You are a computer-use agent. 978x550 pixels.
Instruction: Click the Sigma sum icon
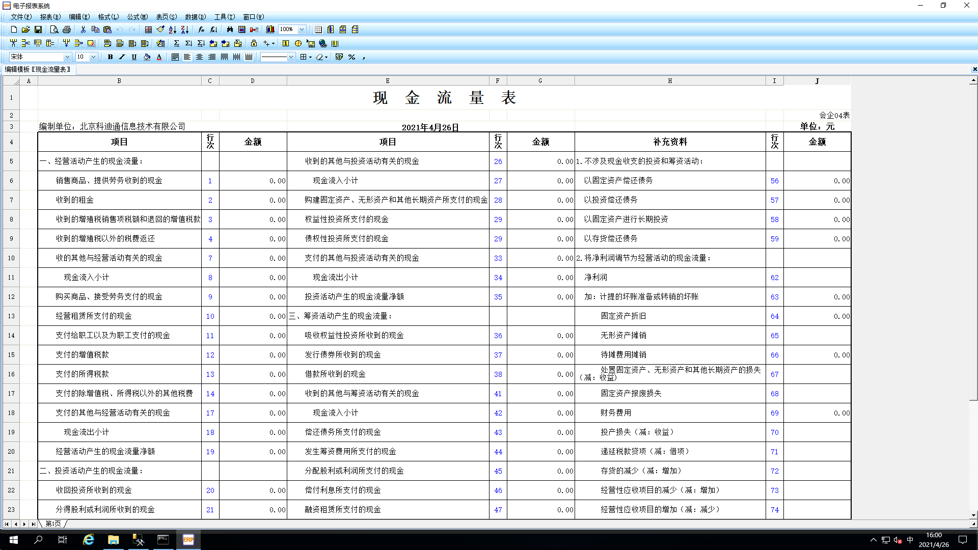[x=176, y=43]
